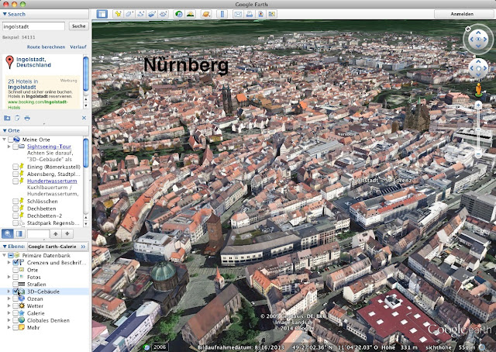Viewport: 496px width, 352px height.
Task: Zoom out with the minus button
Action: coord(478,154)
